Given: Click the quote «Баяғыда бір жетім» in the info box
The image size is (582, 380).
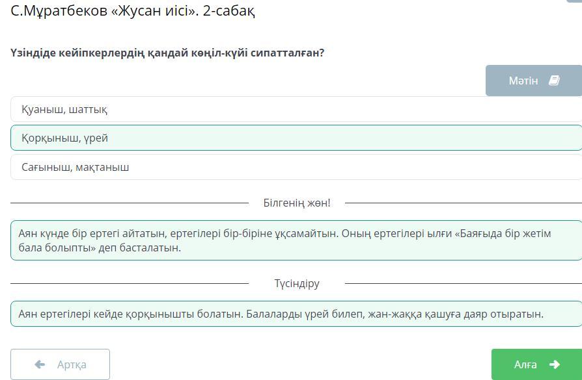Looking at the screenshot, I should pos(503,234).
